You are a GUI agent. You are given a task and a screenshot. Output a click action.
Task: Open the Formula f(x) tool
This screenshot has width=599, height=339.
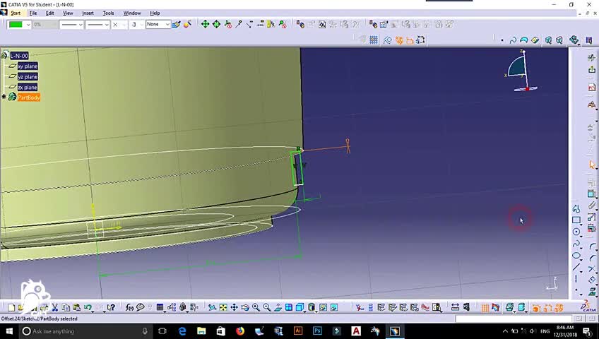pos(129,307)
